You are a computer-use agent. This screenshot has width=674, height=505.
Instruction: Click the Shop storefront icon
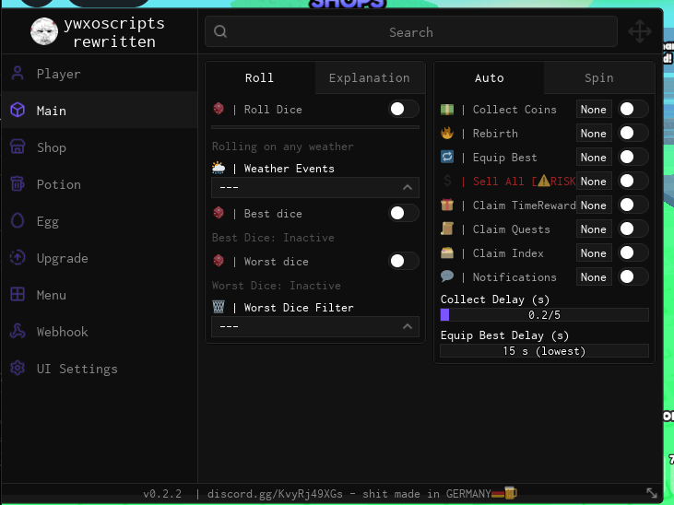[18, 147]
